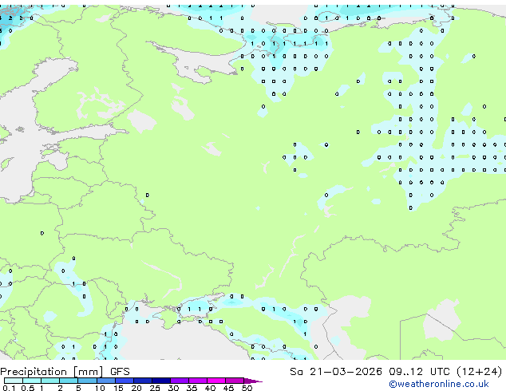Click the '40' legend scale label

tap(210, 388)
